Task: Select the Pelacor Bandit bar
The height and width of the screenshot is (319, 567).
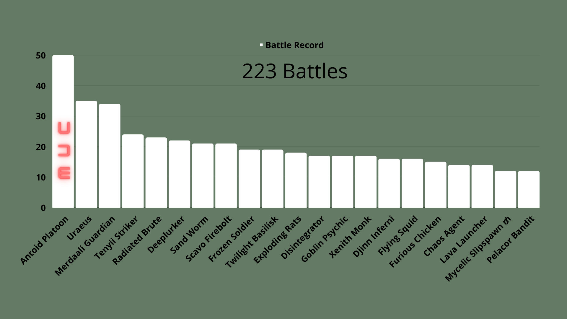Action: click(529, 189)
